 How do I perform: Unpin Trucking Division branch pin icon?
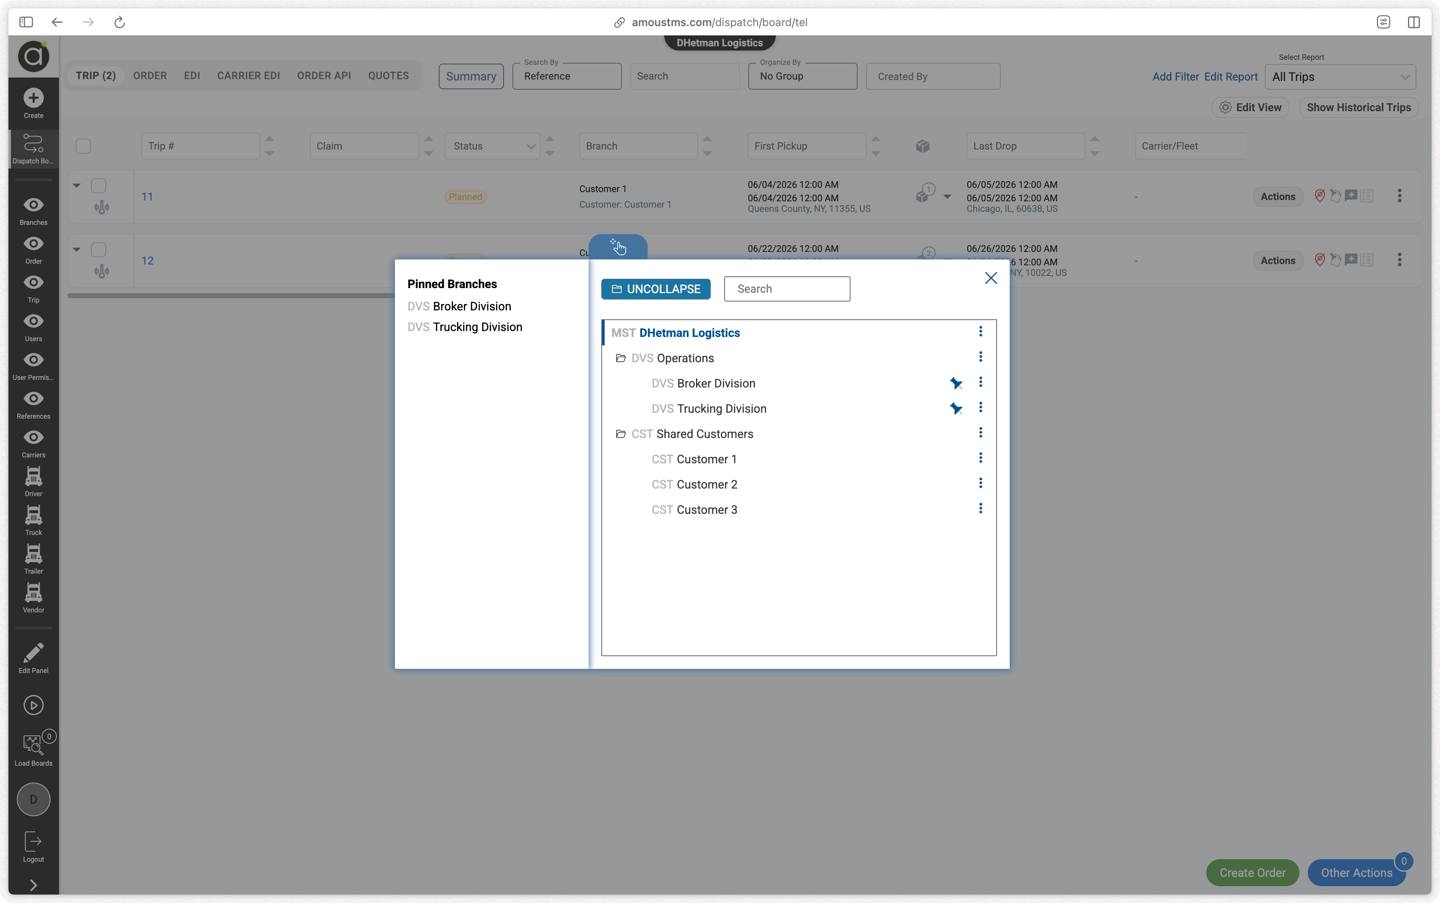(x=956, y=409)
